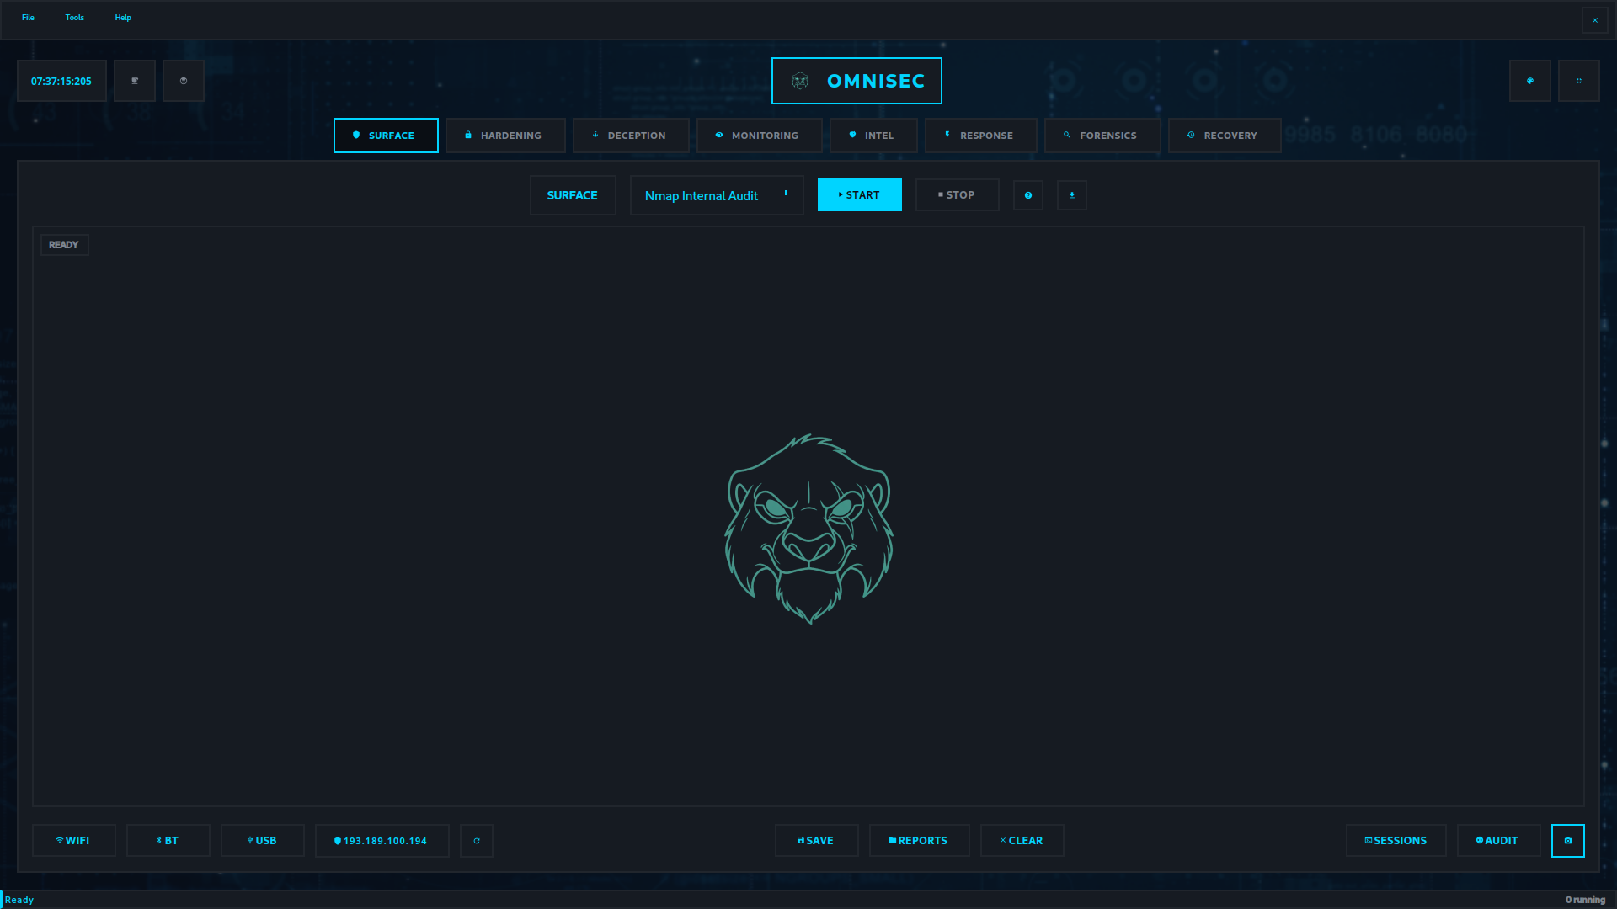Screen dimensions: 1617x909
Task: Toggle the WIFI button
Action: [x=74, y=841]
